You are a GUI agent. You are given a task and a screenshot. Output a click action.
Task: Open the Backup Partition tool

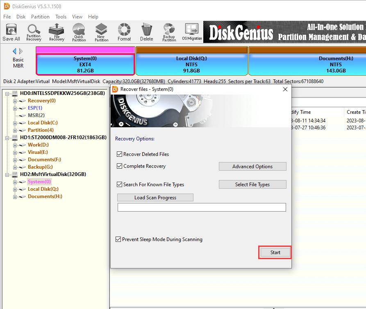click(169, 32)
